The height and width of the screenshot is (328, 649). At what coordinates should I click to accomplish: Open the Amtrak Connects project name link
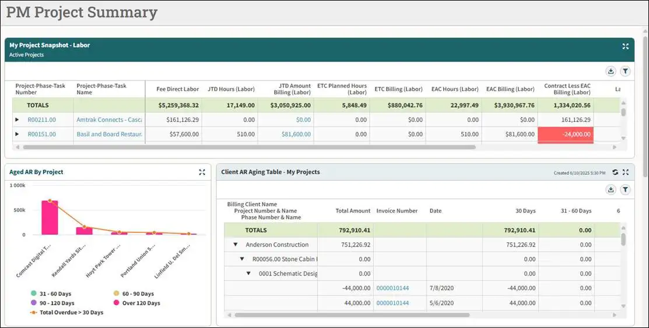[109, 119]
